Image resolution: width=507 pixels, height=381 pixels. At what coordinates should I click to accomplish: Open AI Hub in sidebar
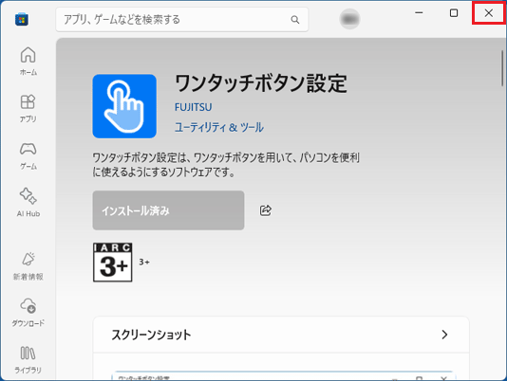tap(28, 203)
